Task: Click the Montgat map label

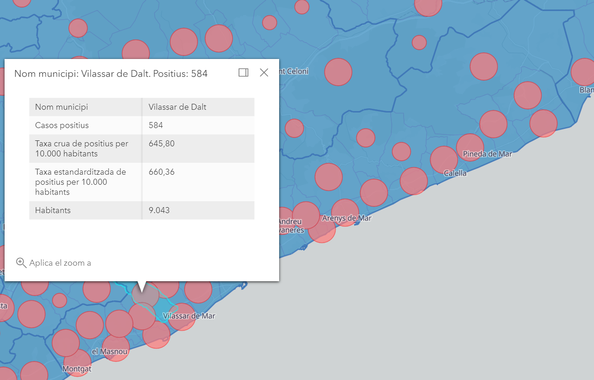Action: coord(77,369)
